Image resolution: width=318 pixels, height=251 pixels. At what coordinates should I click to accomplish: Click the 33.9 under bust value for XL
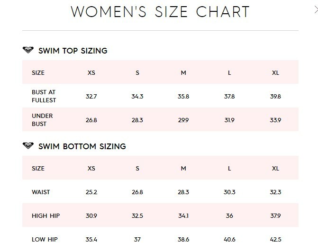point(275,120)
